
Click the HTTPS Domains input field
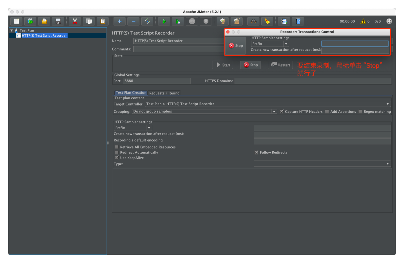coord(313,81)
